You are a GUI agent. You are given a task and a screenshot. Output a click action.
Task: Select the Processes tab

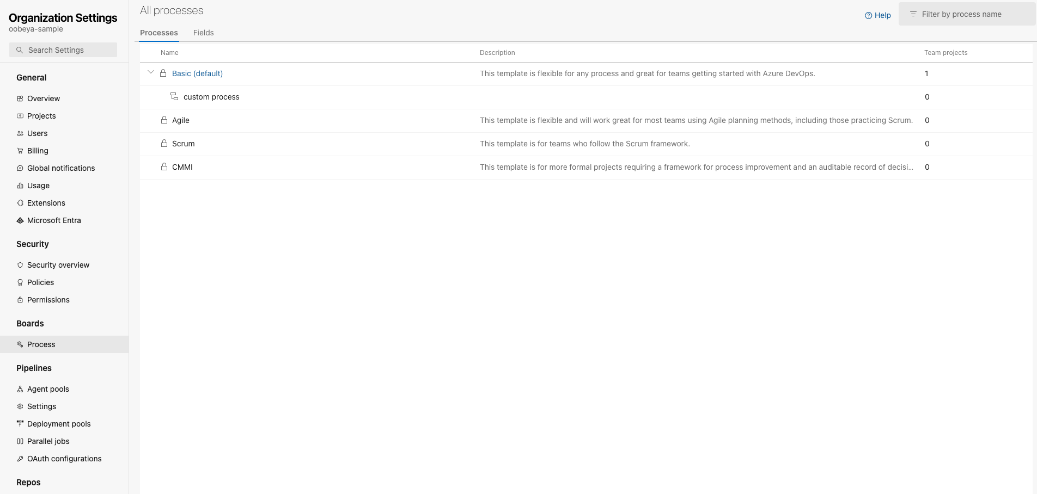(x=158, y=33)
